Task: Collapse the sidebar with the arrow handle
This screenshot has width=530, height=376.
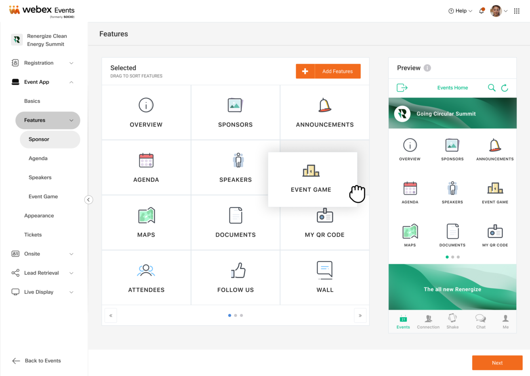Action: pyautogui.click(x=88, y=200)
